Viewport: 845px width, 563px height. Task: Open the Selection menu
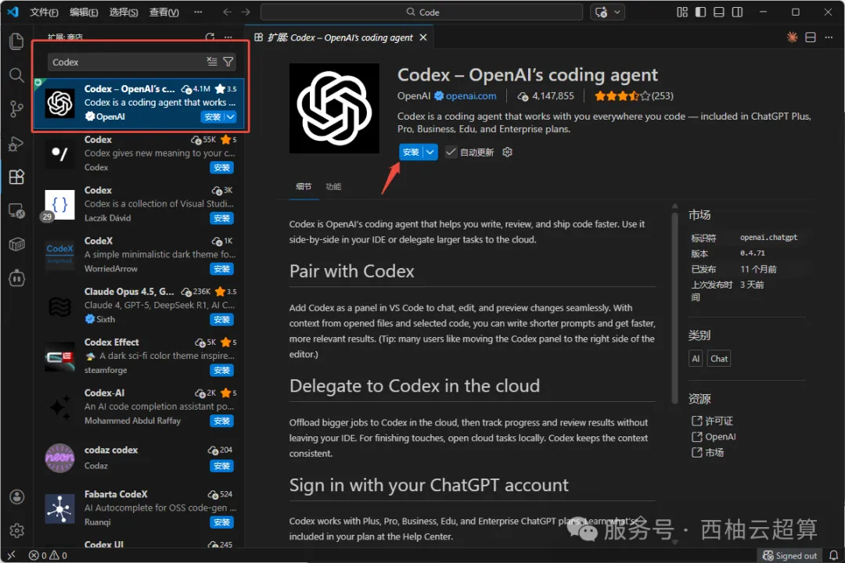124,12
